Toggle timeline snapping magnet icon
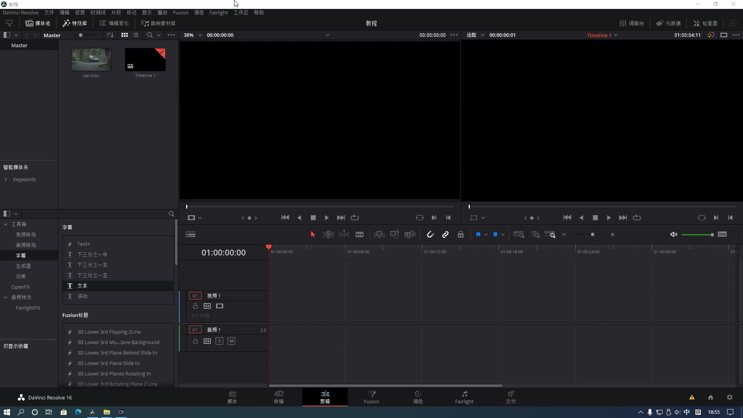 coord(430,235)
